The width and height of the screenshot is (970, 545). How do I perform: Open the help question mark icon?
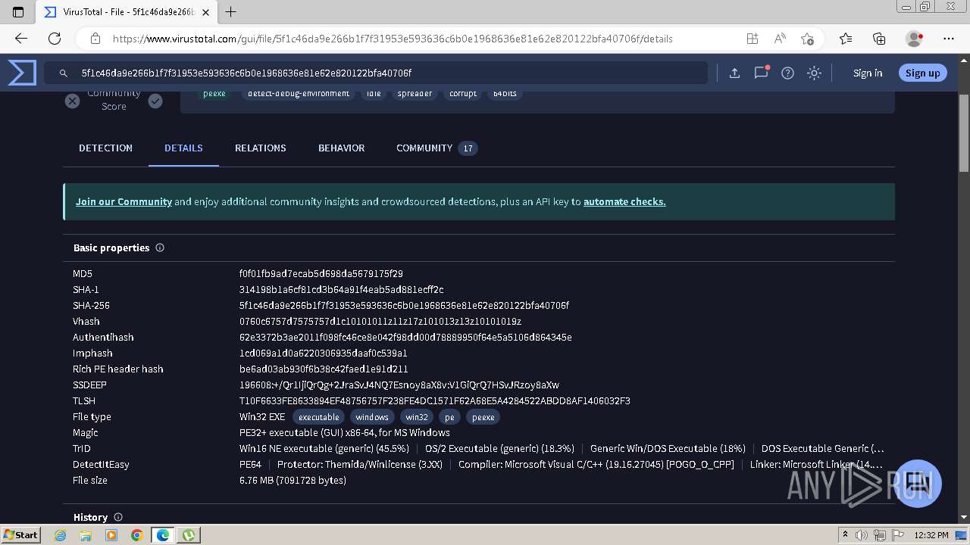click(x=787, y=73)
